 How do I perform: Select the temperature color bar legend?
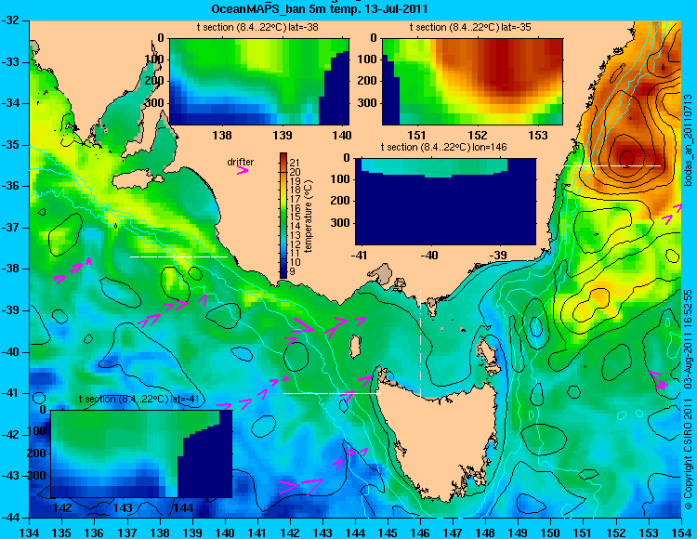point(283,216)
